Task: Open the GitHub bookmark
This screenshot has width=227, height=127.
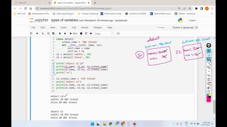Action: pyautogui.click(x=186, y=14)
